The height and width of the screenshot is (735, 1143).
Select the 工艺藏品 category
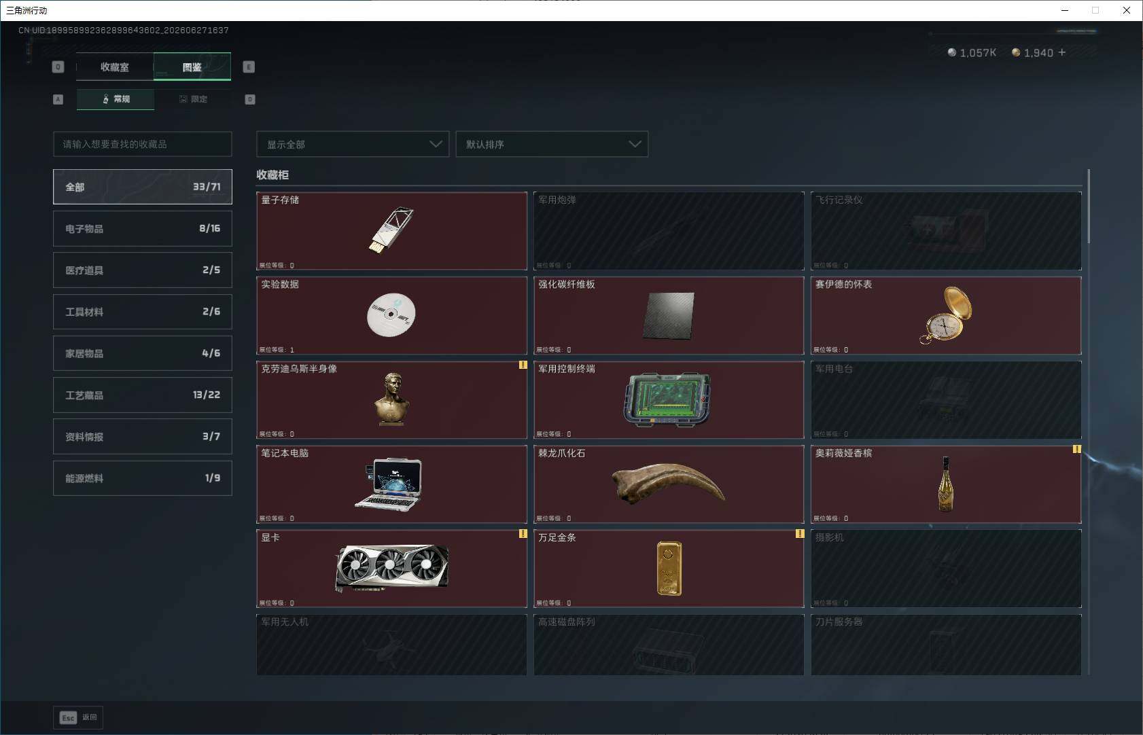pyautogui.click(x=143, y=395)
